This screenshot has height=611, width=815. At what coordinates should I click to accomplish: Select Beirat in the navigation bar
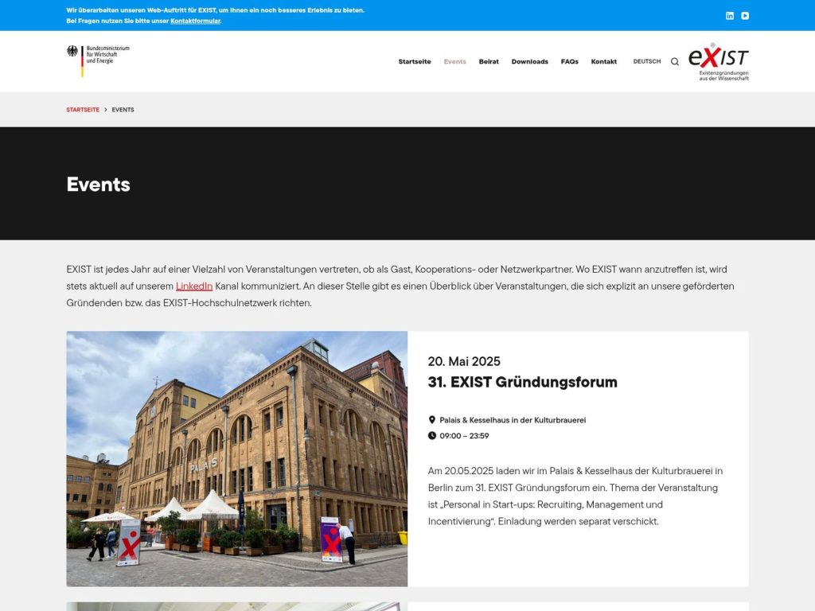tap(489, 61)
